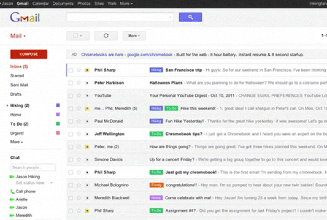
Task: Star the Halloween Plans email
Action: pos(79,83)
